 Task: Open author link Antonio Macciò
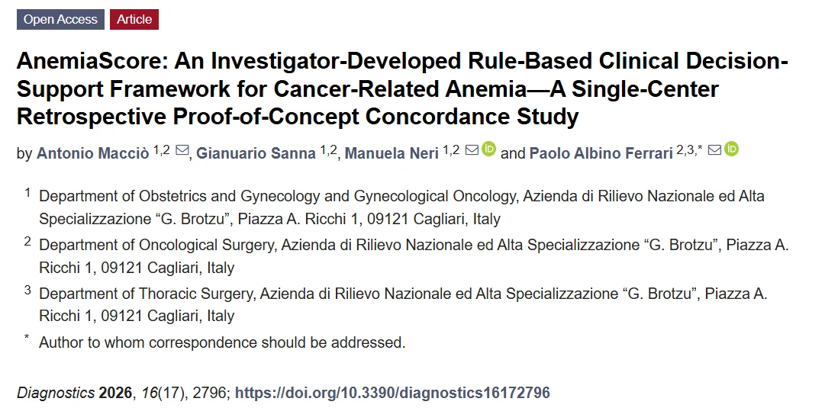[x=92, y=153]
